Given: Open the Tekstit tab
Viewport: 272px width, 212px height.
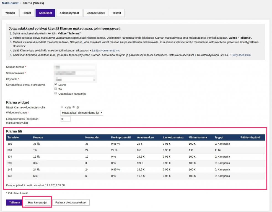Looking at the screenshot, I should 116,13.
